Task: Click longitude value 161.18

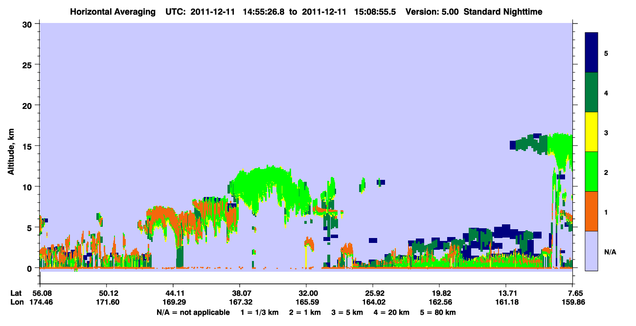Action: 506,303
